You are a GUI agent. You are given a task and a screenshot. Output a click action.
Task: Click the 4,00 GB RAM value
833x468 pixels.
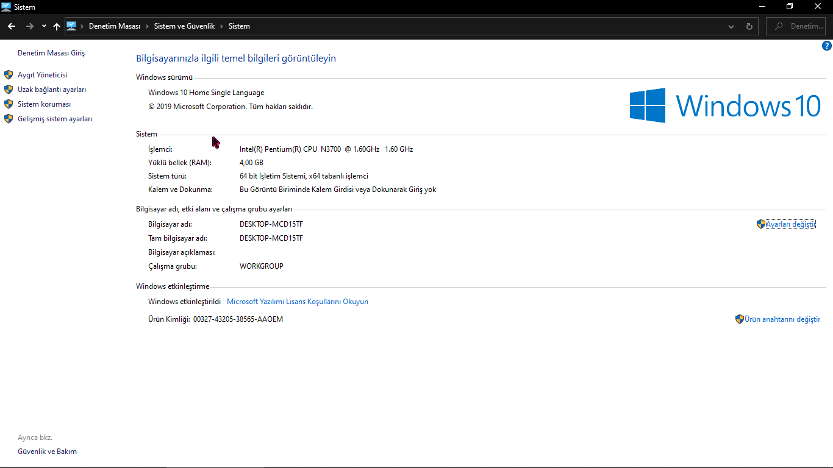coord(251,163)
